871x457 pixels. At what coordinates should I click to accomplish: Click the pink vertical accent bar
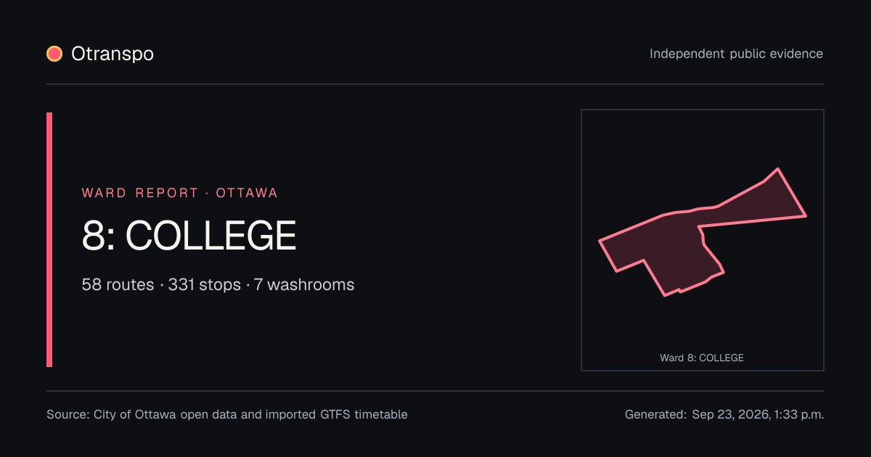pos(49,239)
